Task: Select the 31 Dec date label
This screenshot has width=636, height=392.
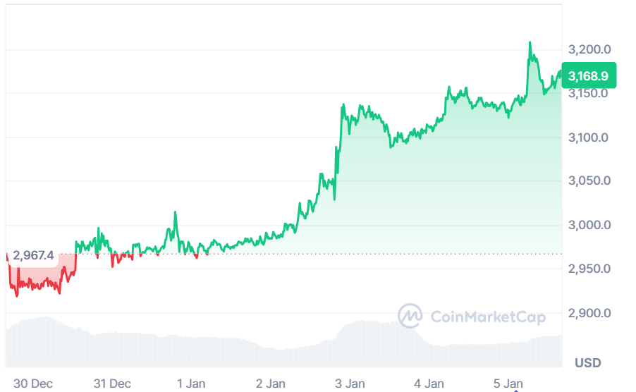Action: click(112, 384)
